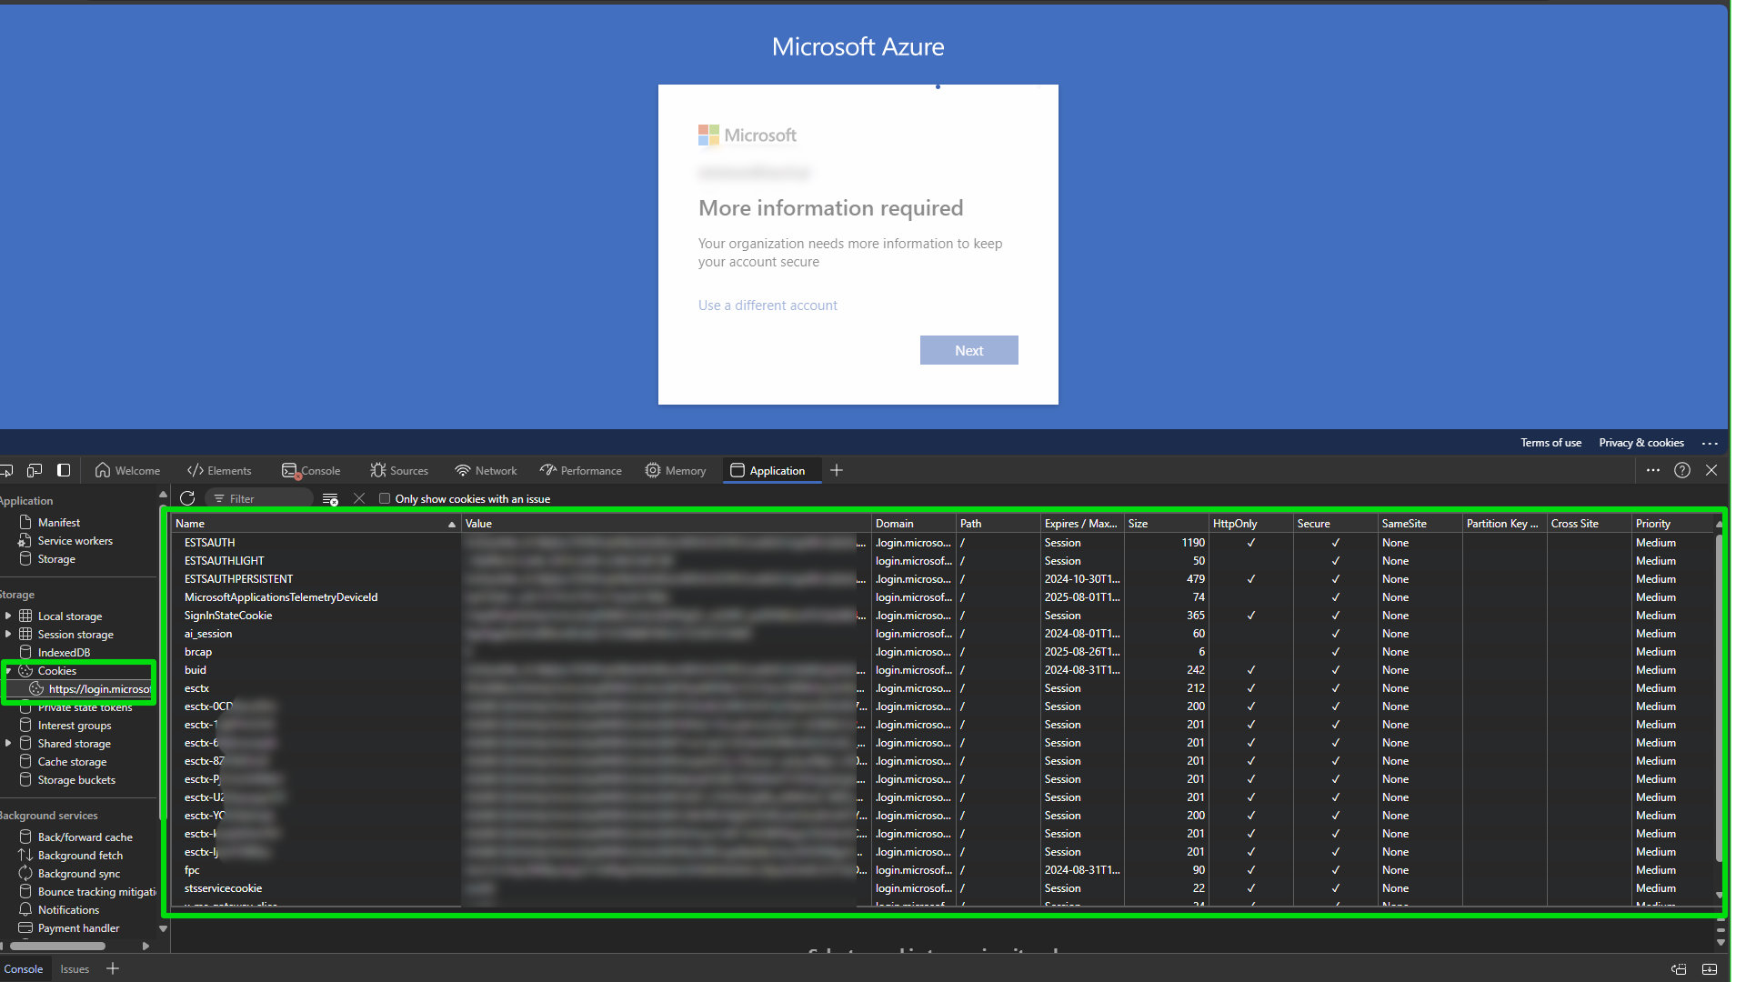
Task: Open the Memory tab
Action: pyautogui.click(x=676, y=470)
